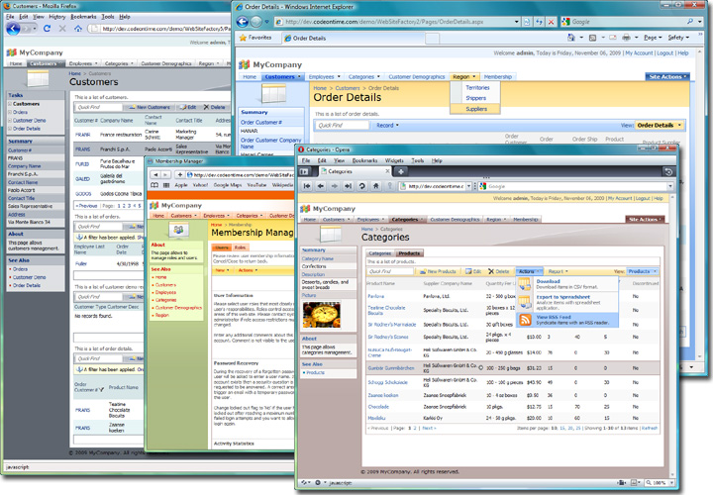Close the Categories tab in Opera
This screenshot has height=495, width=713.
pyautogui.click(x=387, y=171)
